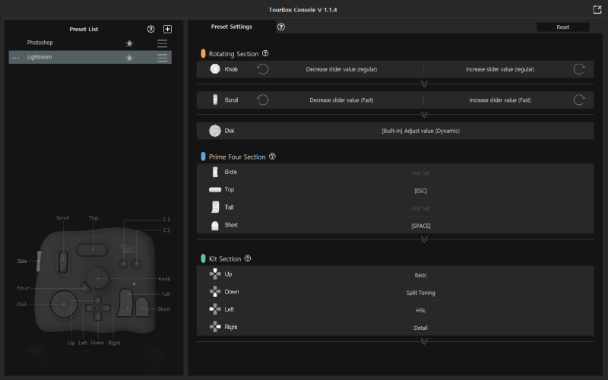Click the Short button on device diagram
This screenshot has width=608, height=380.
141,307
